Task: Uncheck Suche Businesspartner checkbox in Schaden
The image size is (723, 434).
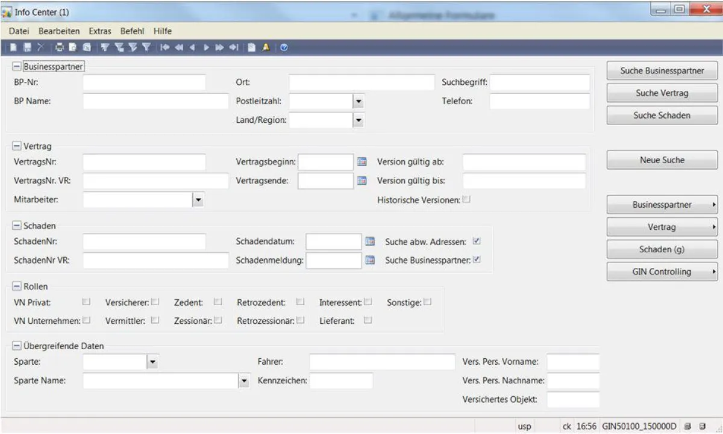Action: [x=477, y=260]
